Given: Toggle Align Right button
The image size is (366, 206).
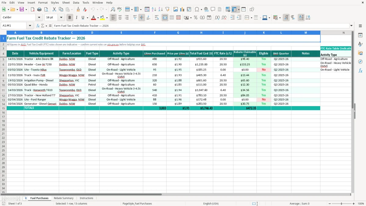Looking at the screenshot, I should pos(127,18).
